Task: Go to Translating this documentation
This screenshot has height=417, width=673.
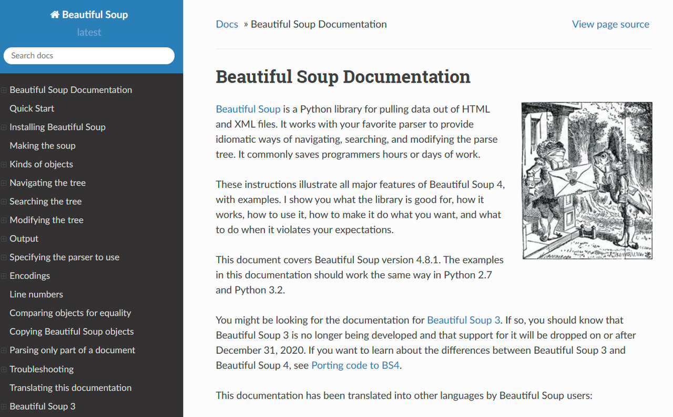Action: 70,388
